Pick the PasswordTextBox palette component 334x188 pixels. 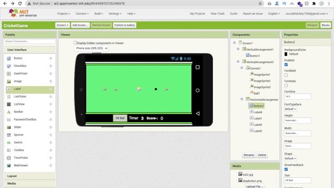click(25, 120)
